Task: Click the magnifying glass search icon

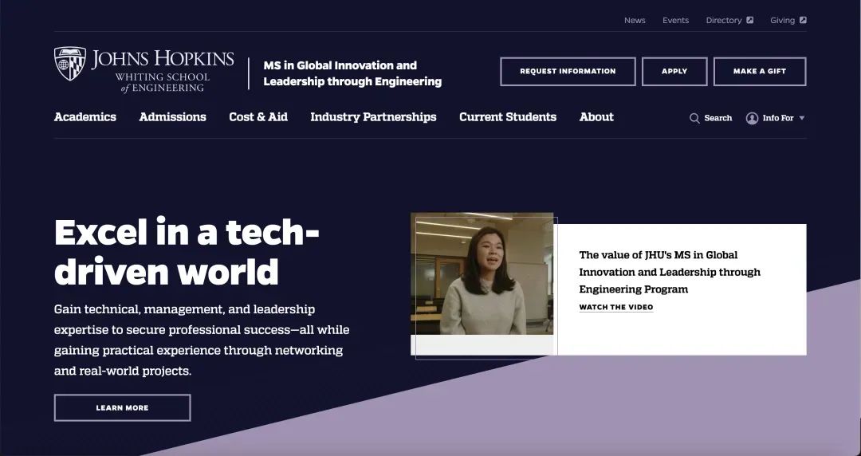Action: [x=694, y=118]
